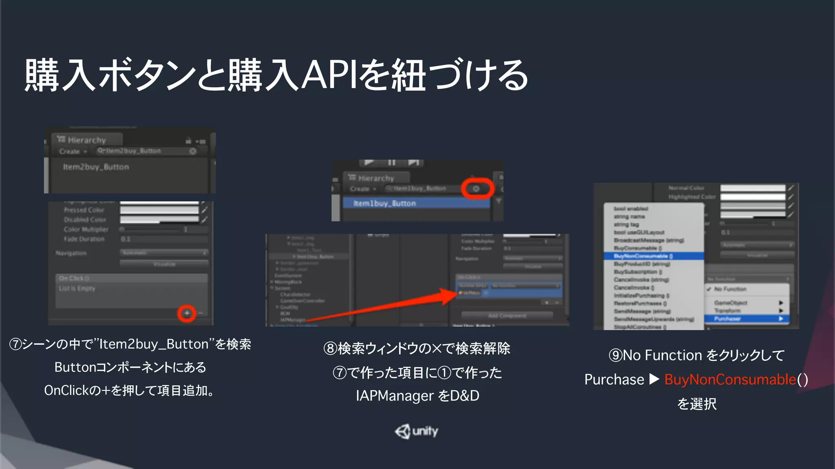The image size is (835, 469).
Task: Select string name menu entry
Action: click(654, 217)
